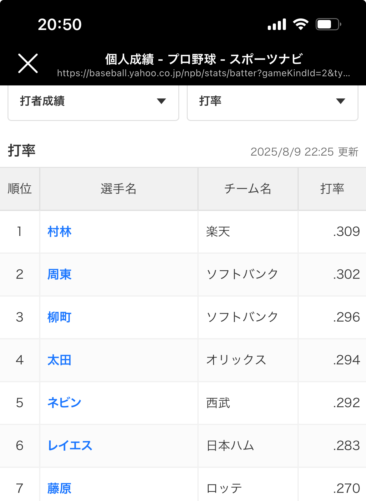The image size is (366, 501).
Task: Close the in-app browser with X
Action: [28, 63]
